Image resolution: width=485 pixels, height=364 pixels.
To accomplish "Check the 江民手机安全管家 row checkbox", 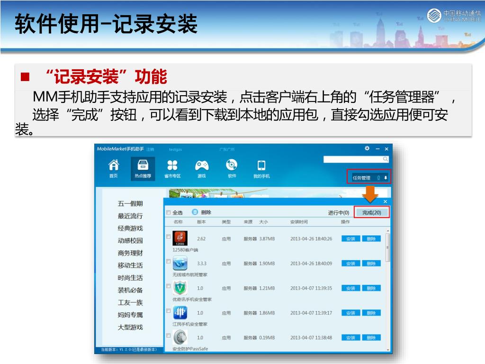I will [x=168, y=310].
